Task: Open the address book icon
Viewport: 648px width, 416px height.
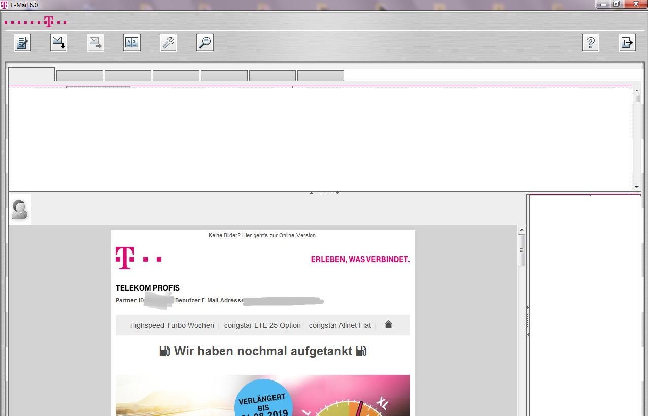Action: pyautogui.click(x=132, y=43)
